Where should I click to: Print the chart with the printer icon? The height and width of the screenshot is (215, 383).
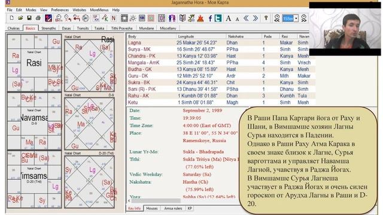pyautogui.click(x=38, y=19)
